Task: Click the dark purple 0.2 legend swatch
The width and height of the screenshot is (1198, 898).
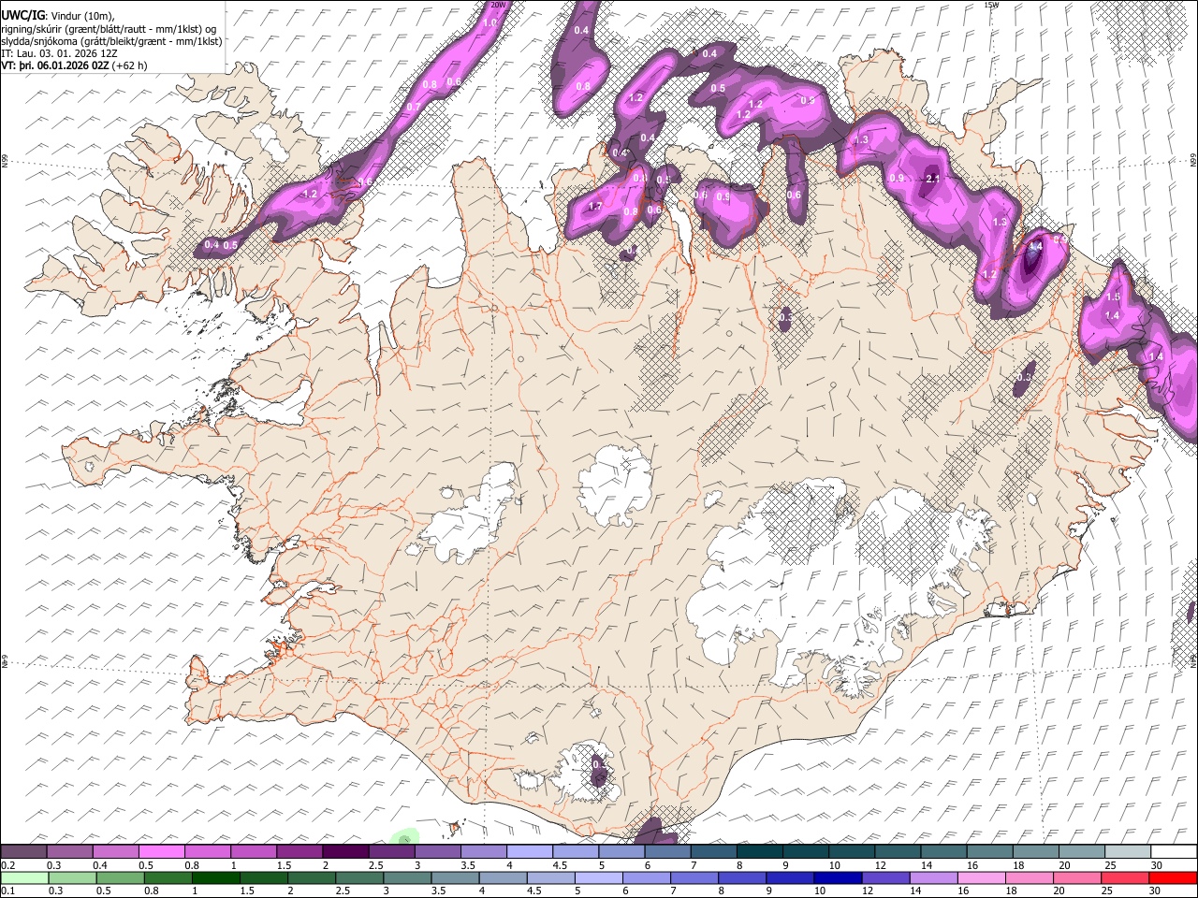Action: pos(23,851)
